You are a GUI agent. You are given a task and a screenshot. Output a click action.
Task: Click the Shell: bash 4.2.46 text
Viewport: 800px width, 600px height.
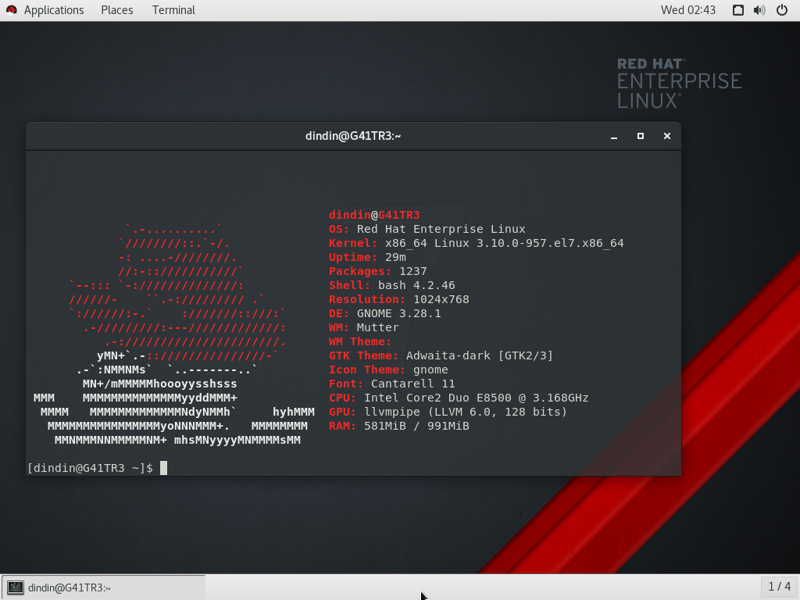click(x=392, y=285)
